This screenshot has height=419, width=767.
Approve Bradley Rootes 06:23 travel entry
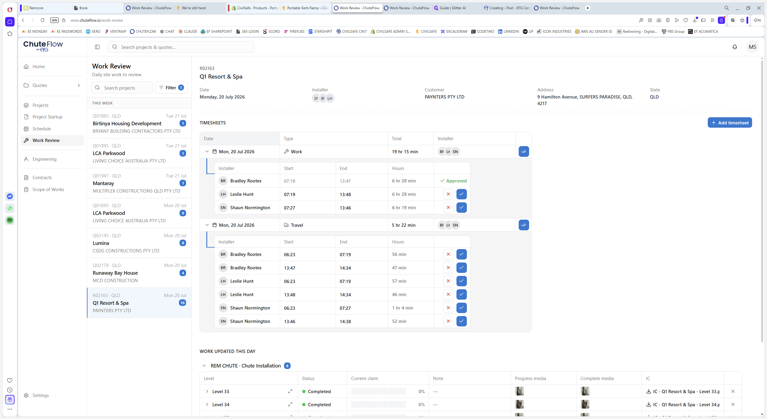click(x=461, y=254)
